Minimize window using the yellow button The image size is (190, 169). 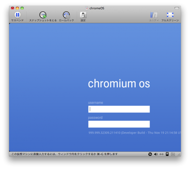click(x=17, y=8)
